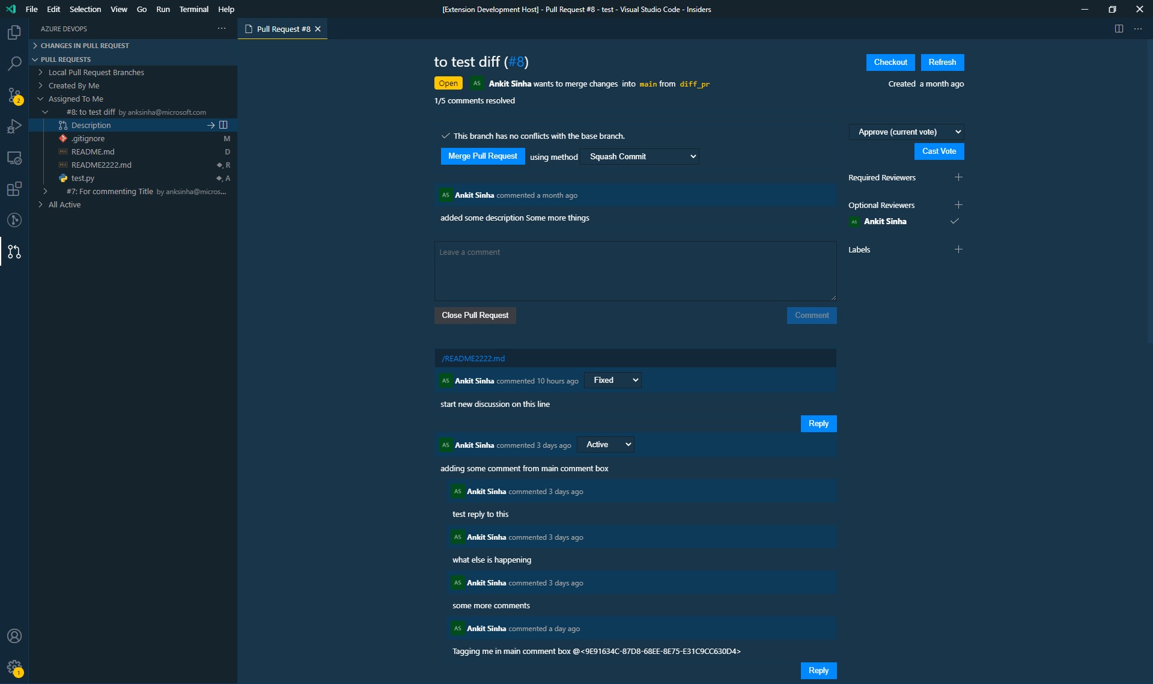Viewport: 1153px width, 684px height.
Task: Open the Edit menu
Action: coord(53,9)
